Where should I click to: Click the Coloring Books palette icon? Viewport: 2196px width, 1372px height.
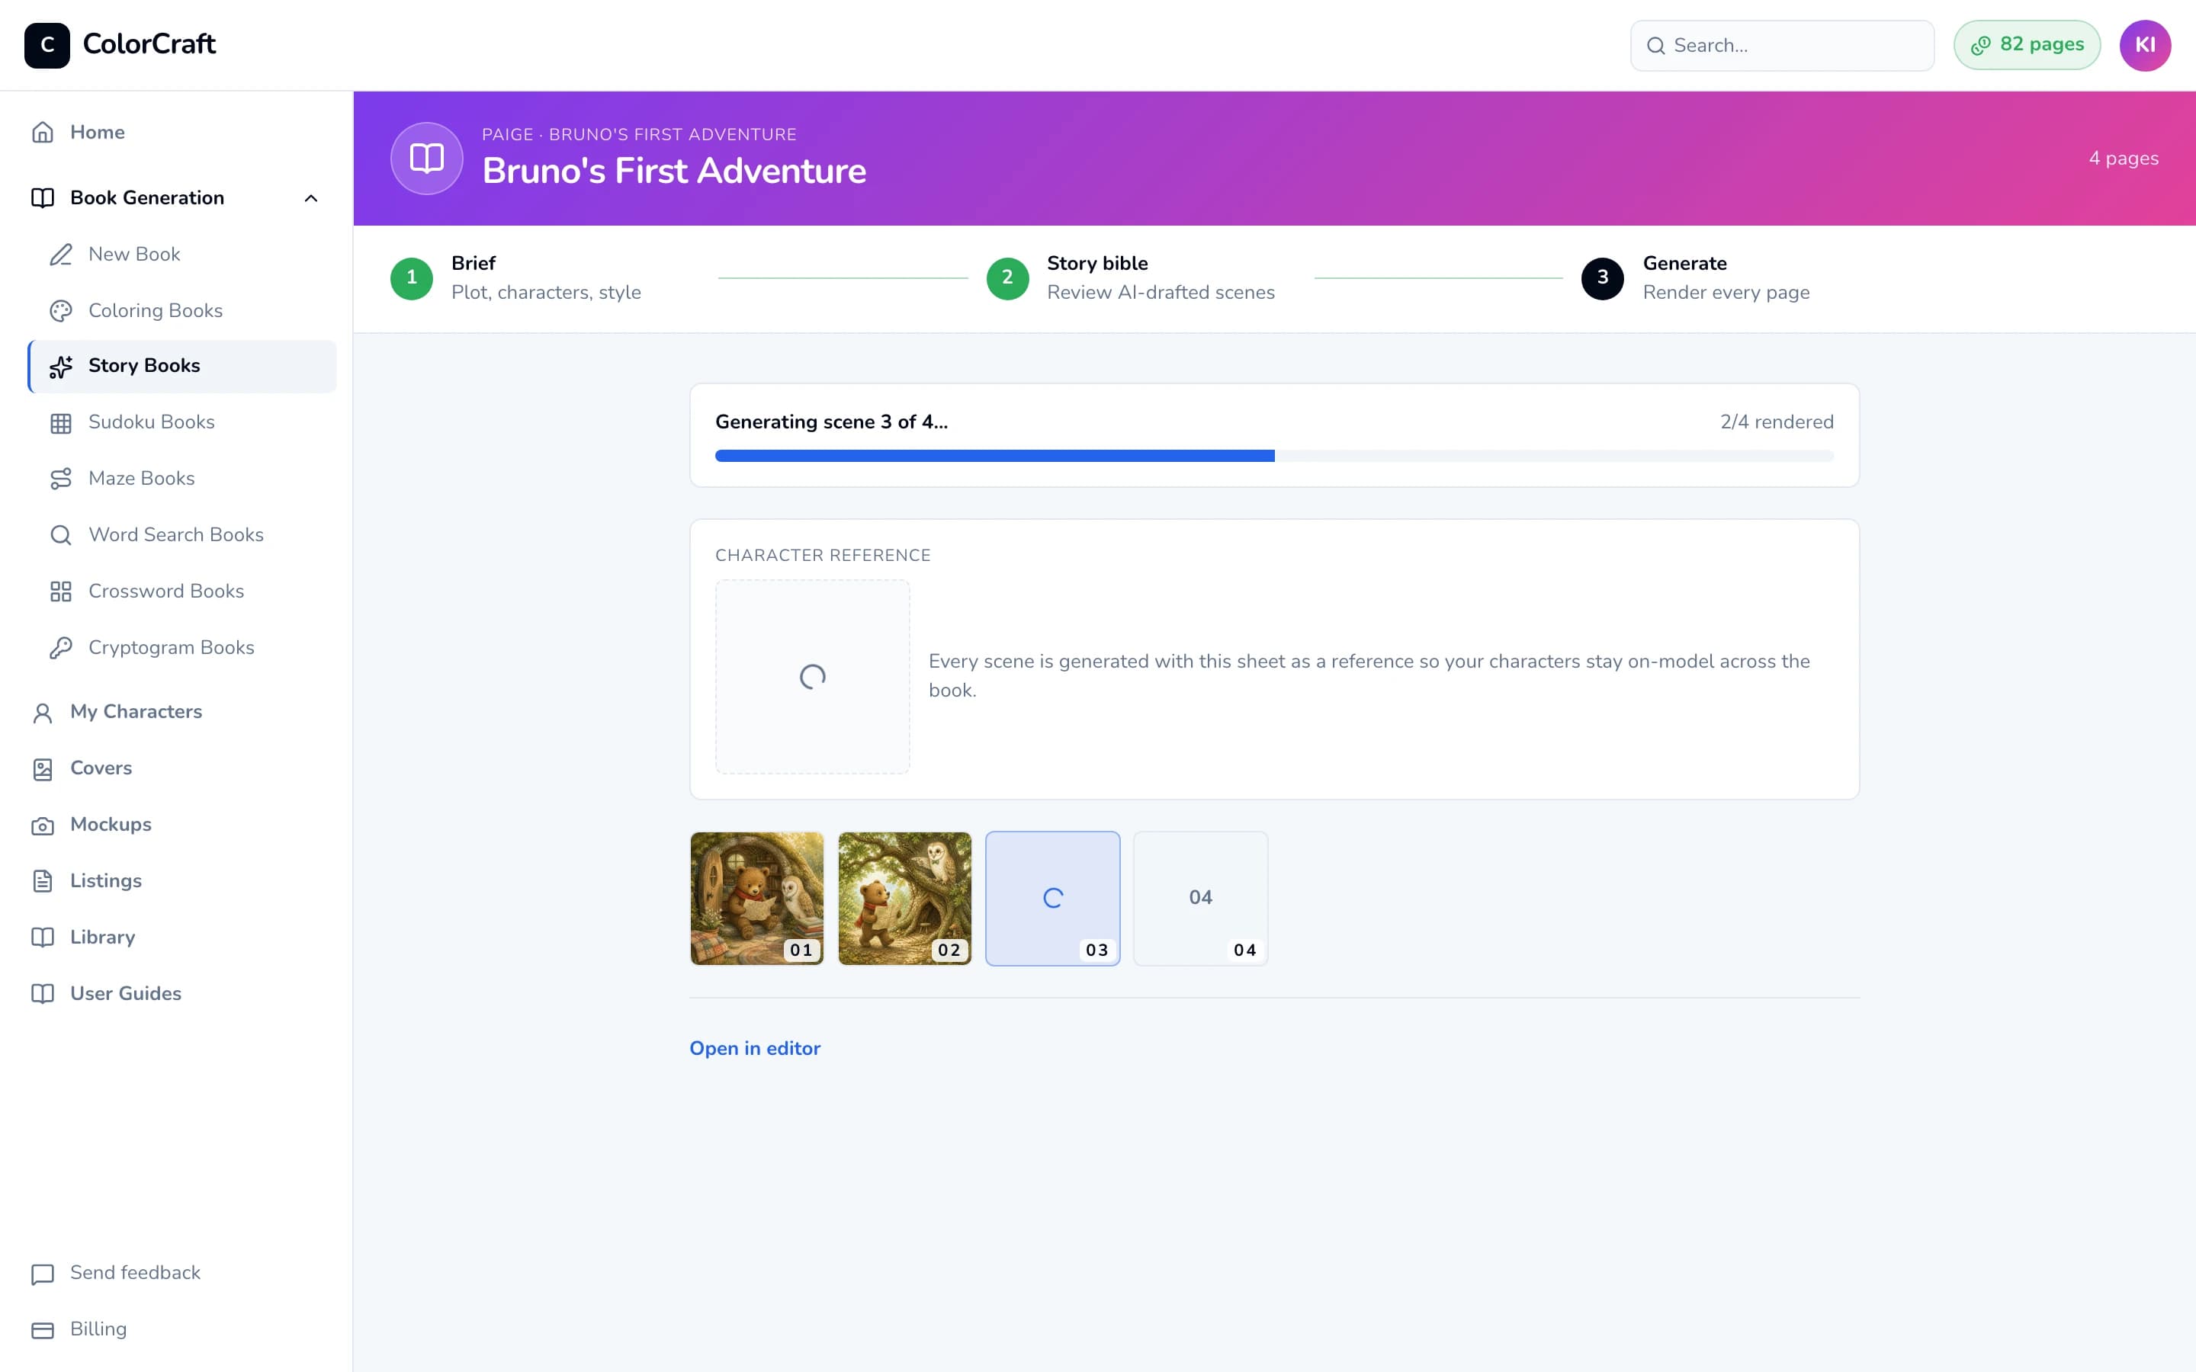[x=61, y=310]
